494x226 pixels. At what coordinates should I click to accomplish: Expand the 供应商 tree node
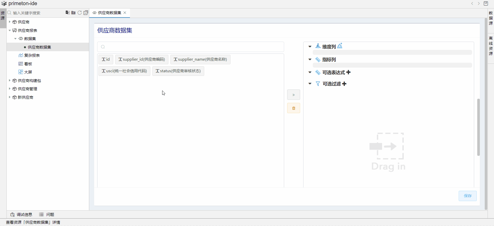(x=10, y=22)
